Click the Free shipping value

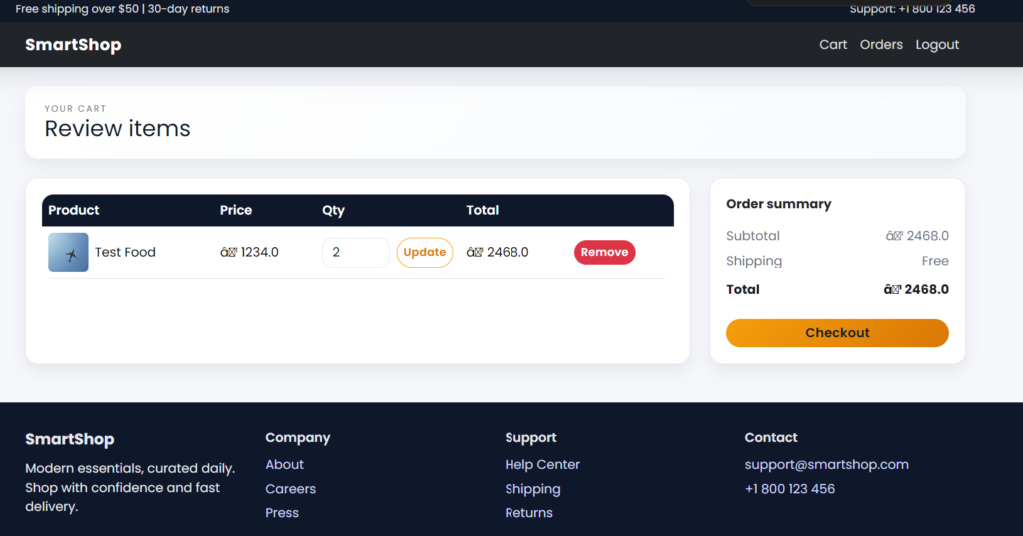tap(935, 261)
